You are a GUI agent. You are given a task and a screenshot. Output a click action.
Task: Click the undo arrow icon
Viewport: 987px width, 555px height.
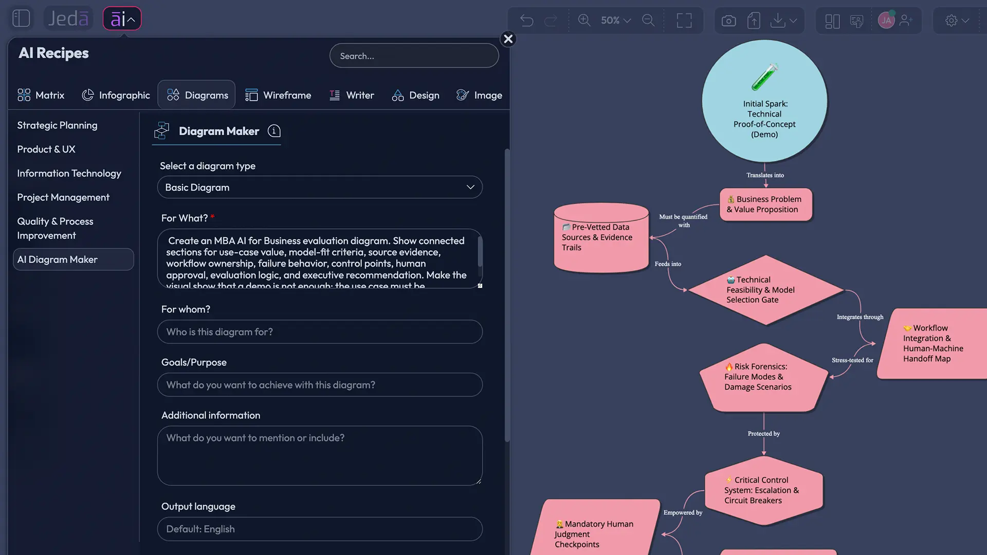pyautogui.click(x=526, y=21)
